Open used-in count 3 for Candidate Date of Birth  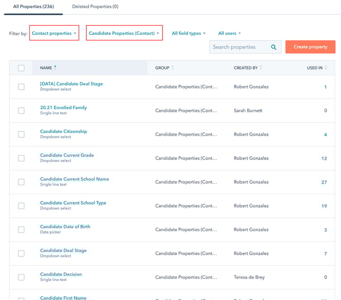325,230
